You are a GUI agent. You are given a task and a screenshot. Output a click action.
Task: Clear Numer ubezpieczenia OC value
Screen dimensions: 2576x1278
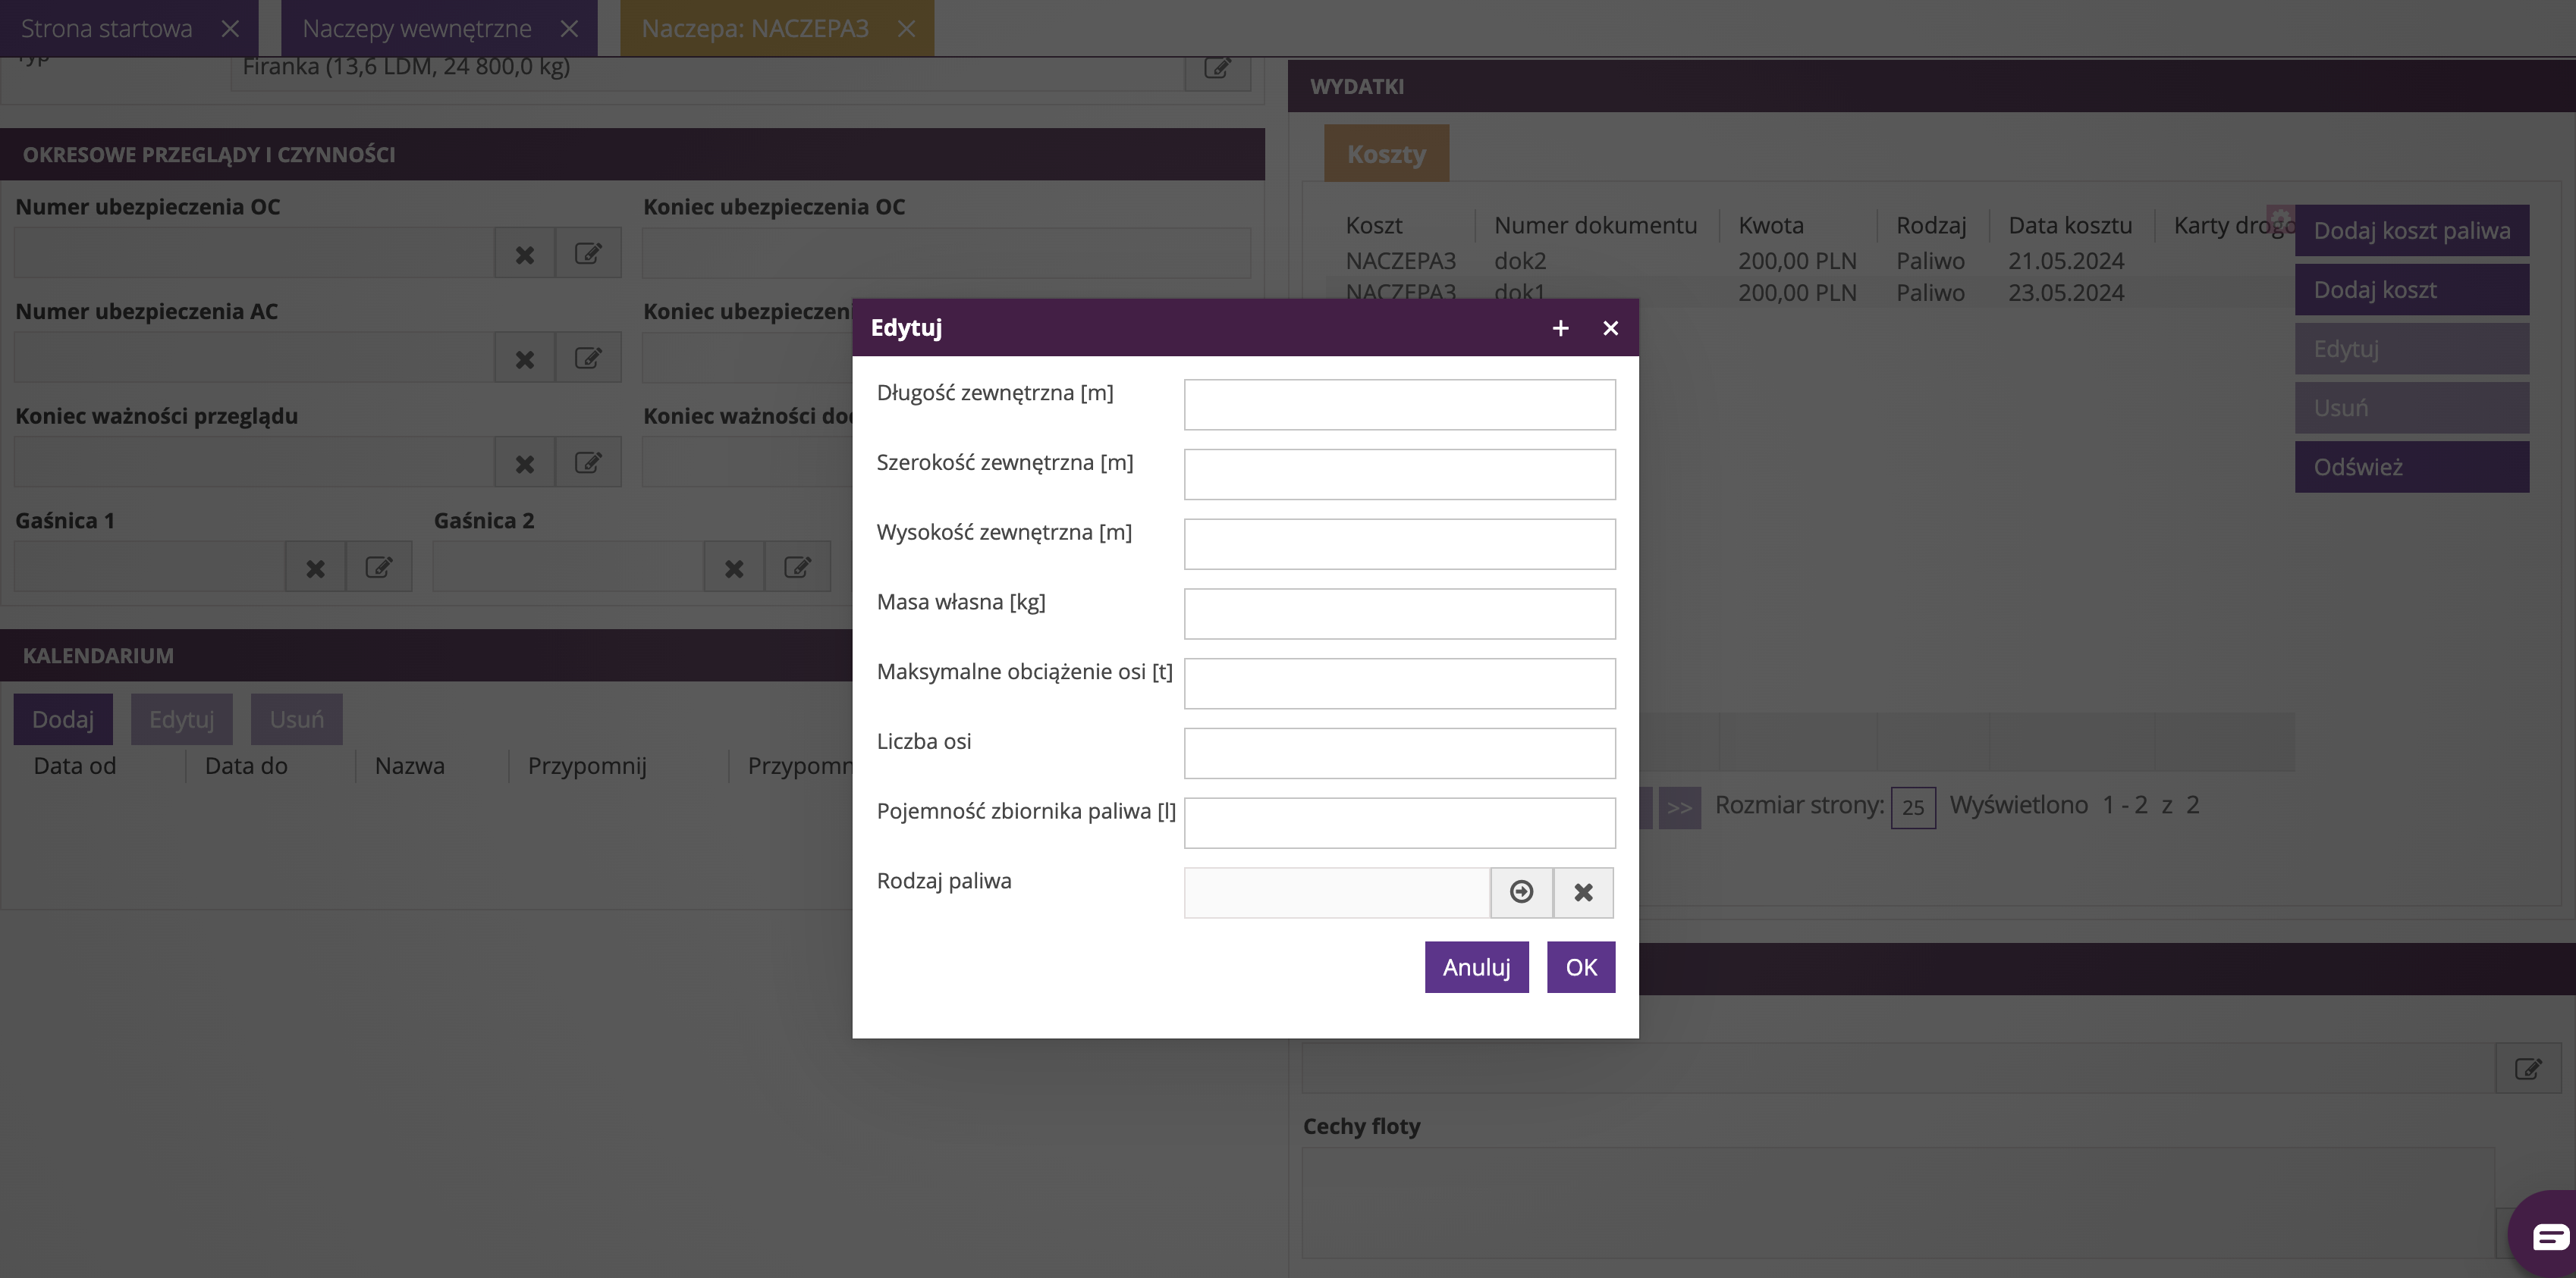[524, 254]
